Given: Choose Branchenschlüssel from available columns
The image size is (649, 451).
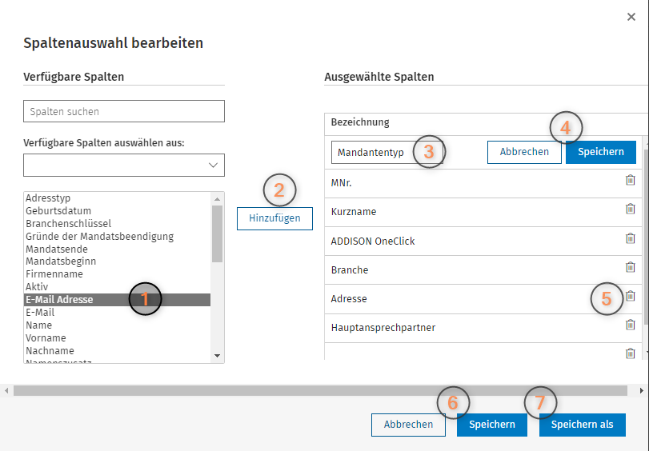Looking at the screenshot, I should click(x=117, y=224).
